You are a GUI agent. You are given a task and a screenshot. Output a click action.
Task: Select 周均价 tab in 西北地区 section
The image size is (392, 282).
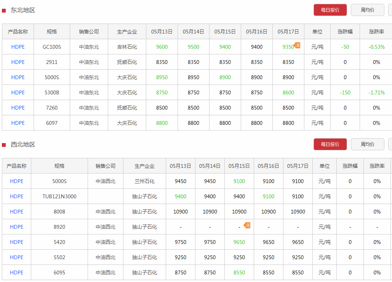click(367, 144)
